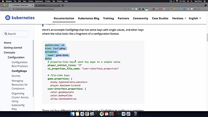The image size is (208, 117).
Task: Open the File menu
Action: click(x=15, y=1)
